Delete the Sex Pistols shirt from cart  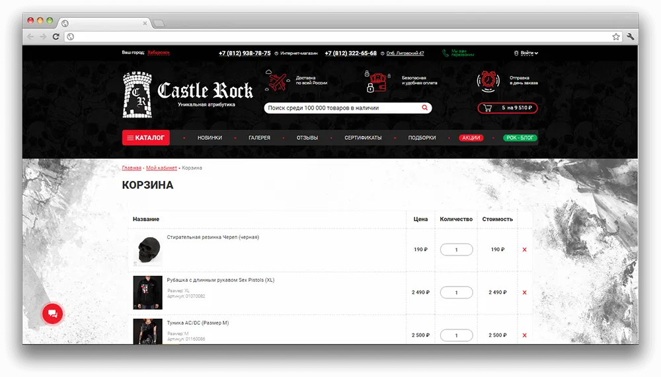[x=524, y=292]
